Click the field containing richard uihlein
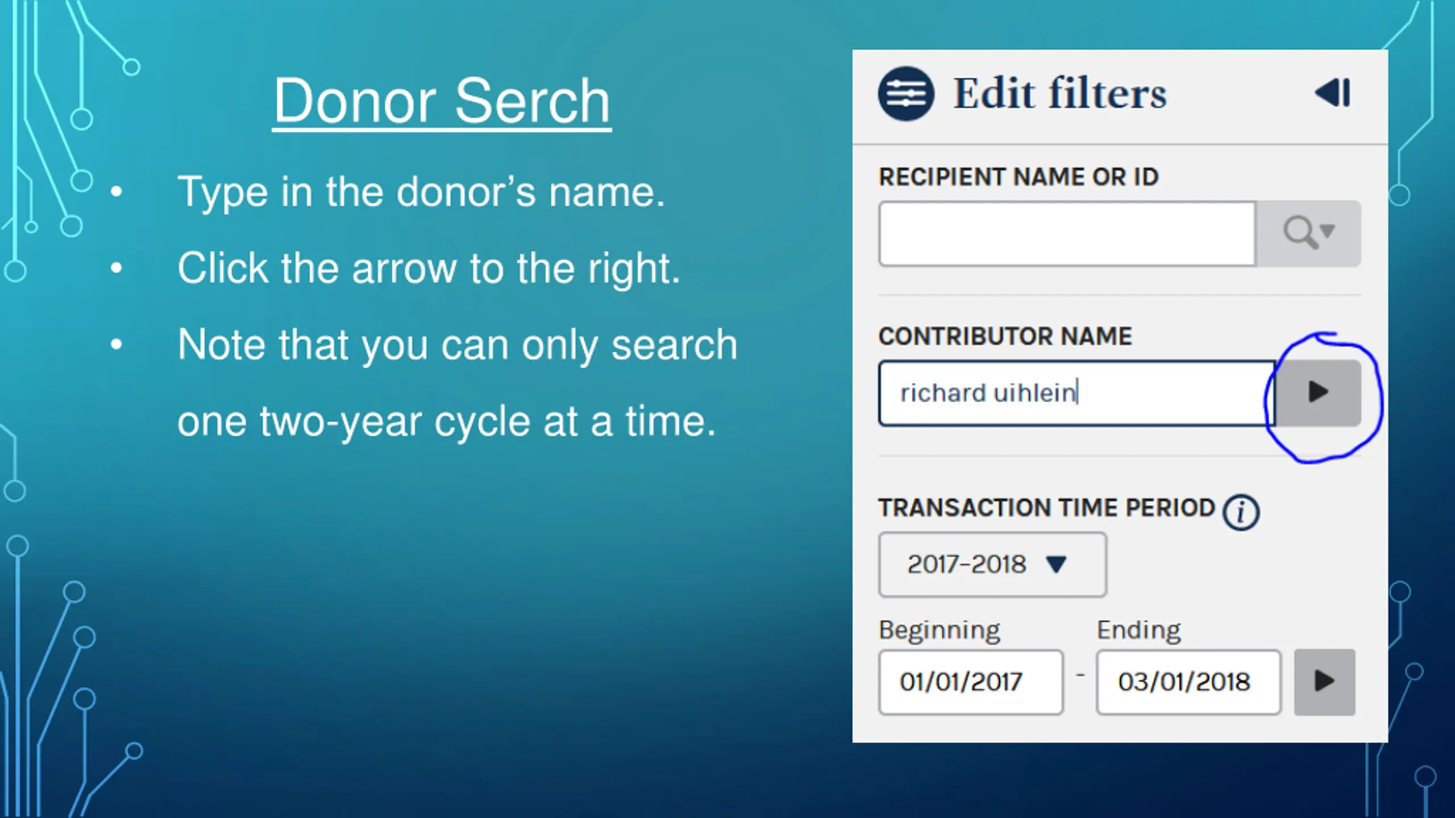 [x=1076, y=393]
